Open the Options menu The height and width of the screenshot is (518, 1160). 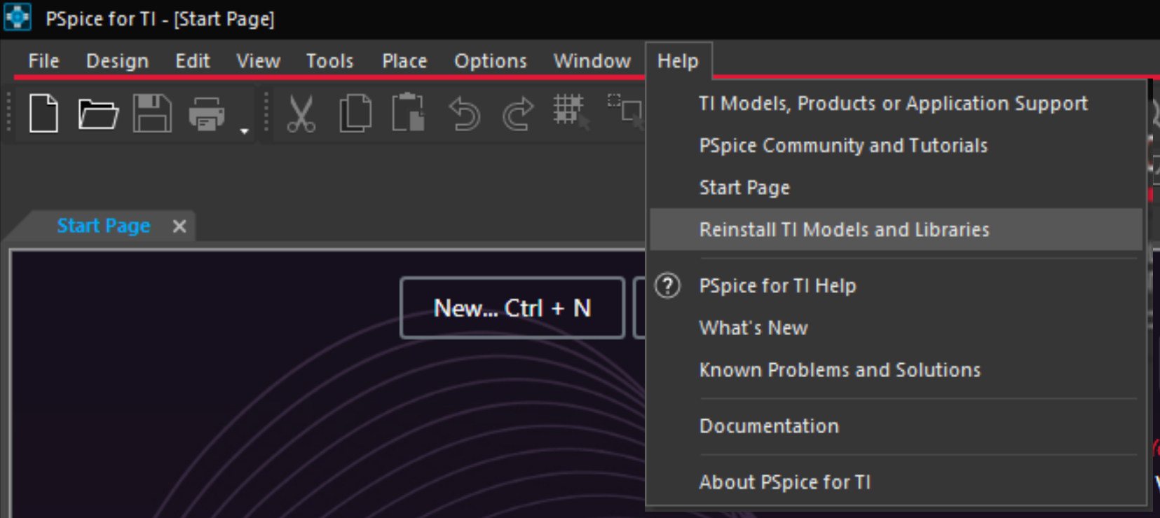490,61
